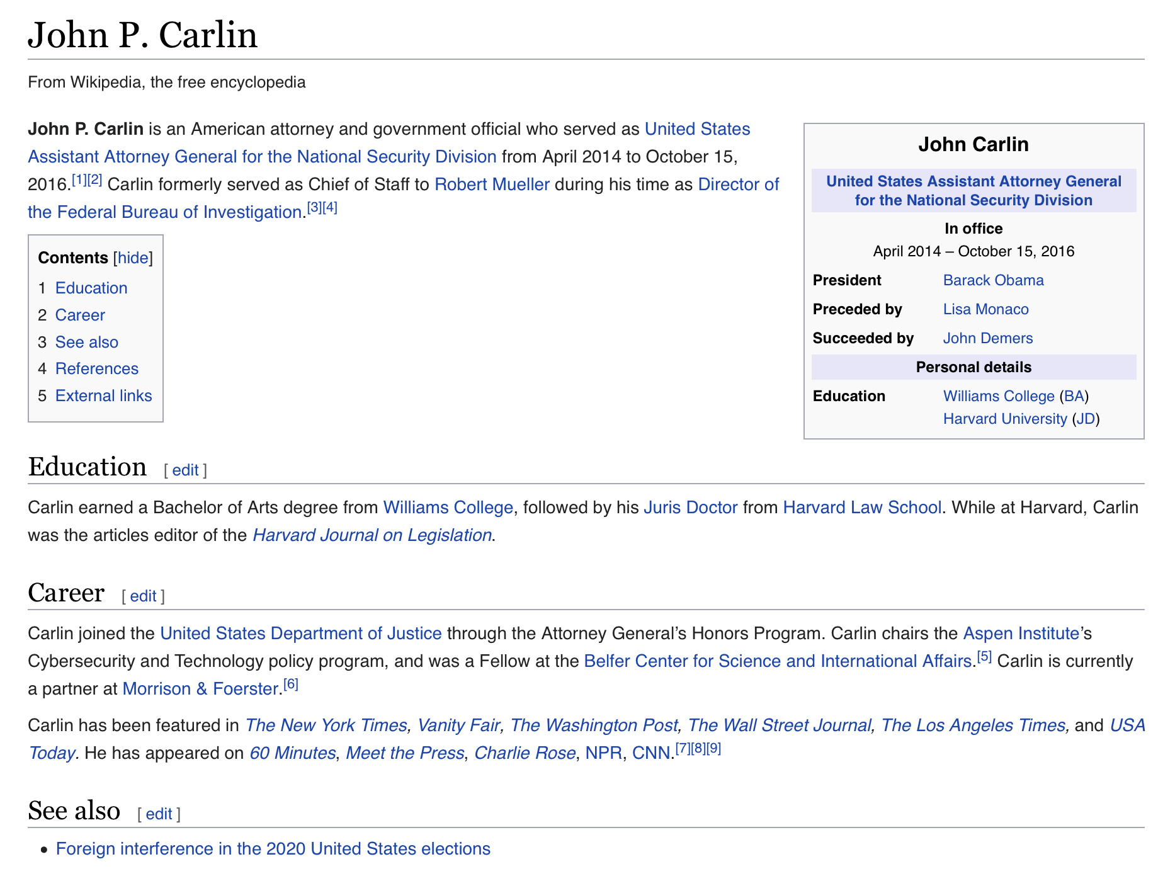Image resolution: width=1175 pixels, height=881 pixels.
Task: Open Harvard Law School link
Action: pyautogui.click(x=862, y=508)
